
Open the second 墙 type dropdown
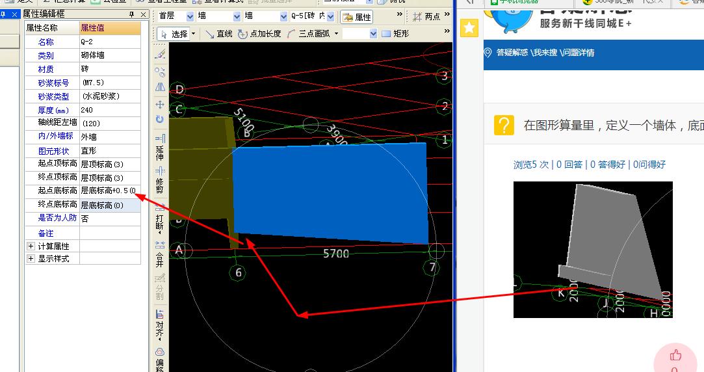pyautogui.click(x=283, y=17)
